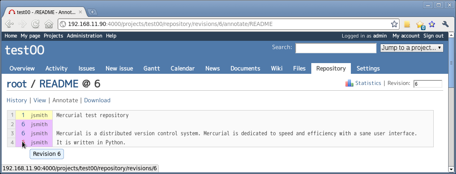This screenshot has height=174, width=456.
Task: Expand the Jump to a project dropdown
Action: point(411,48)
